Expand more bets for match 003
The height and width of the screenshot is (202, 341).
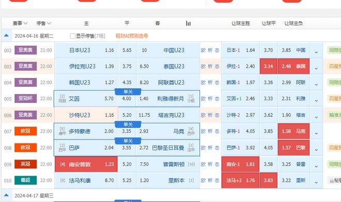316,68
